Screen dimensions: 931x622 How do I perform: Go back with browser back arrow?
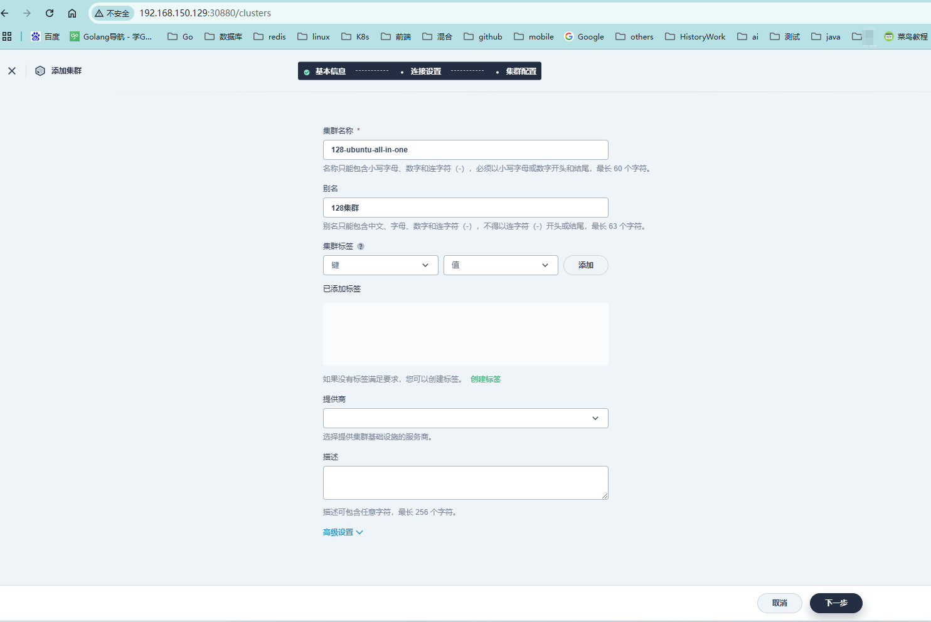point(5,13)
